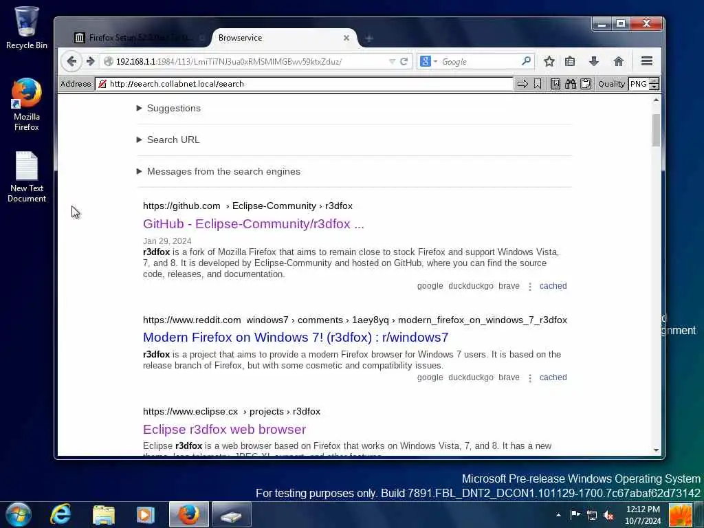Image resolution: width=704 pixels, height=528 pixels.
Task: Open GitHub - Eclipse-Community/r3dfox result
Action: [253, 223]
